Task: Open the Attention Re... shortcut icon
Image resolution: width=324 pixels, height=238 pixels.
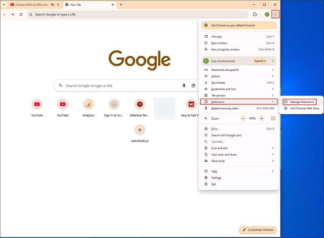Action: coord(139,104)
